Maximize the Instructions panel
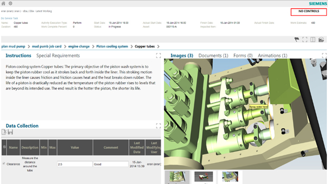 158,56
